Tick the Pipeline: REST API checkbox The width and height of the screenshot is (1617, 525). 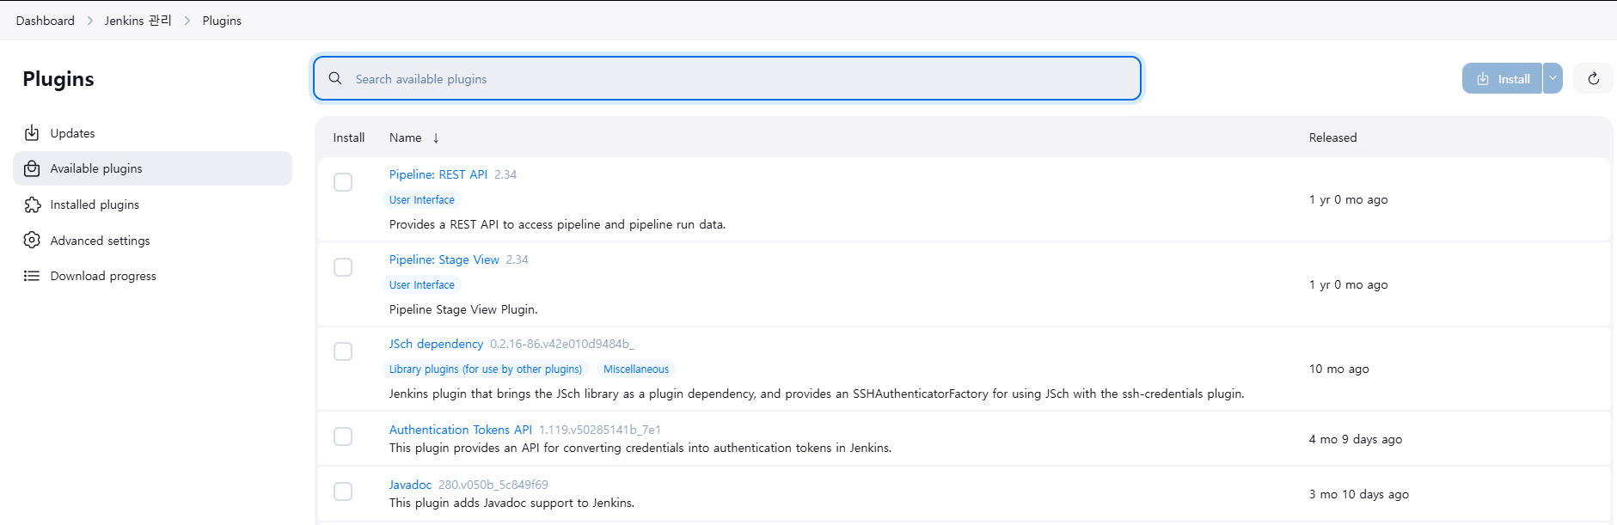343,182
